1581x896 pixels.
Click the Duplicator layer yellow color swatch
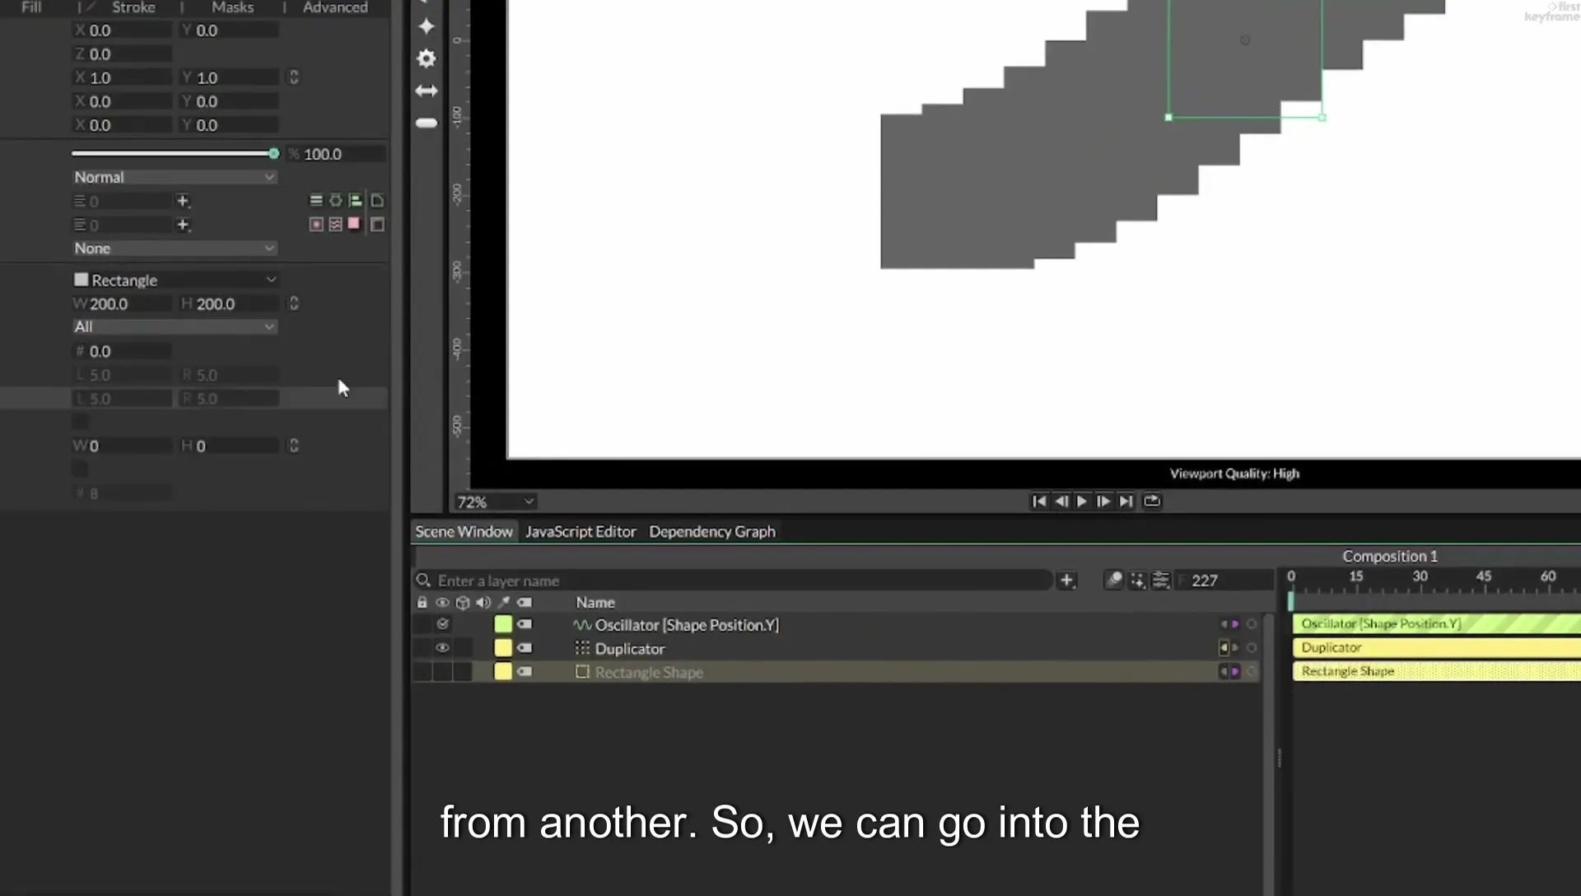pyautogui.click(x=503, y=648)
